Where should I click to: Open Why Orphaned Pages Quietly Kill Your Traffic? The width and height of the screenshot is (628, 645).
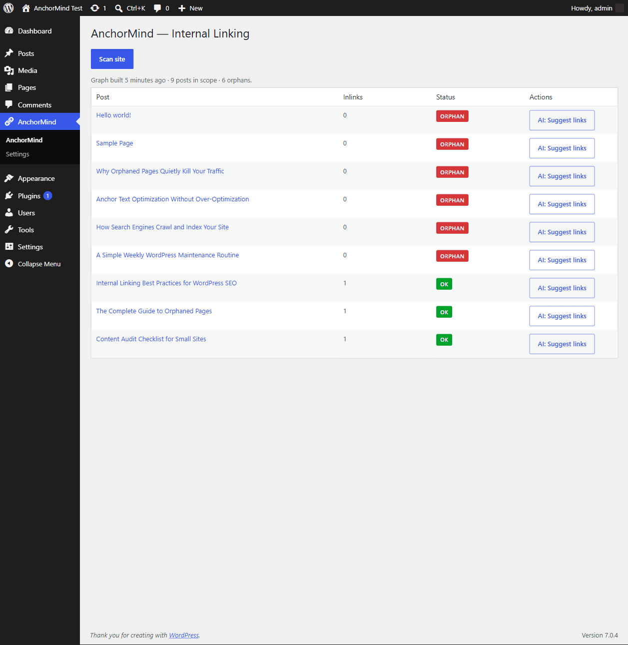click(160, 171)
